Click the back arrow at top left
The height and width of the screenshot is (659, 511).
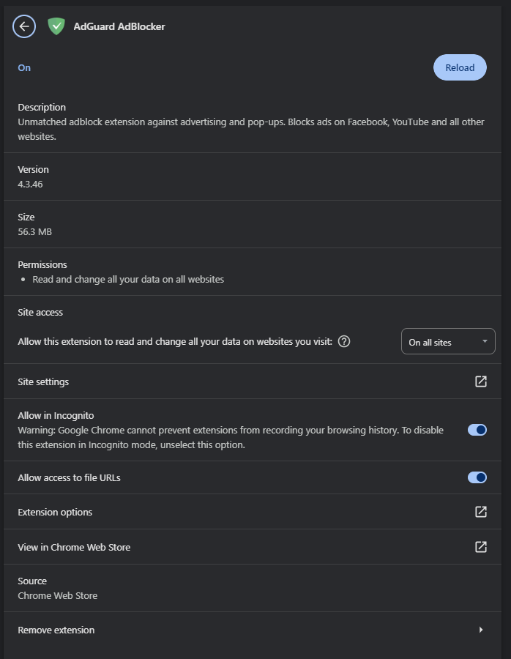(x=23, y=26)
